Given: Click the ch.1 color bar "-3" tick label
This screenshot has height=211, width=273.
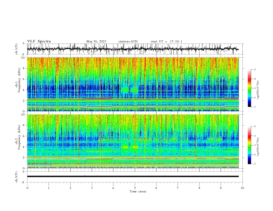Looking at the screenshot, I should point(254,69).
